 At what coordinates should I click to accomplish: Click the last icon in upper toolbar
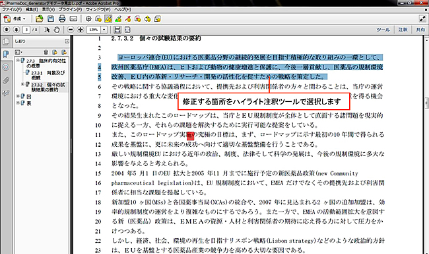tap(158, 19)
